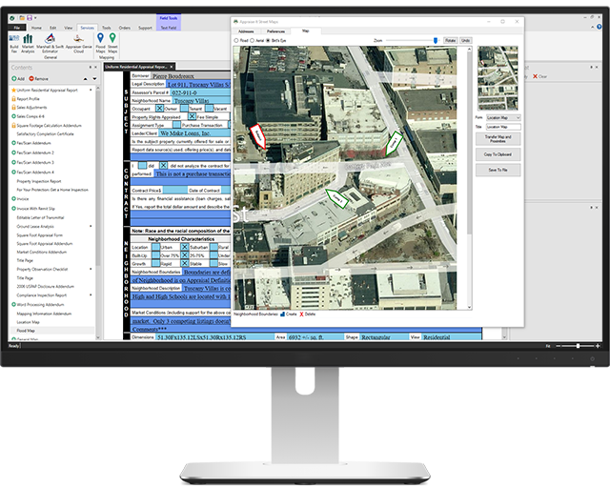
Task: Adjust the map Zoom slider handle
Action: [x=436, y=40]
